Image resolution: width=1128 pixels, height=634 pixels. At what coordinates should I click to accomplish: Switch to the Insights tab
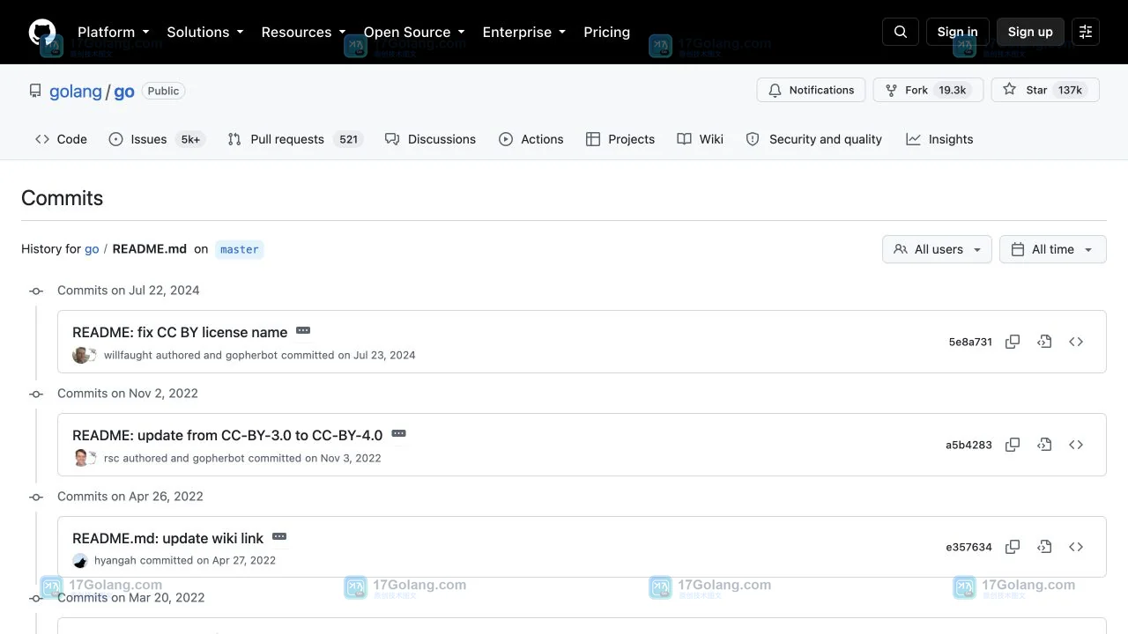(939, 139)
